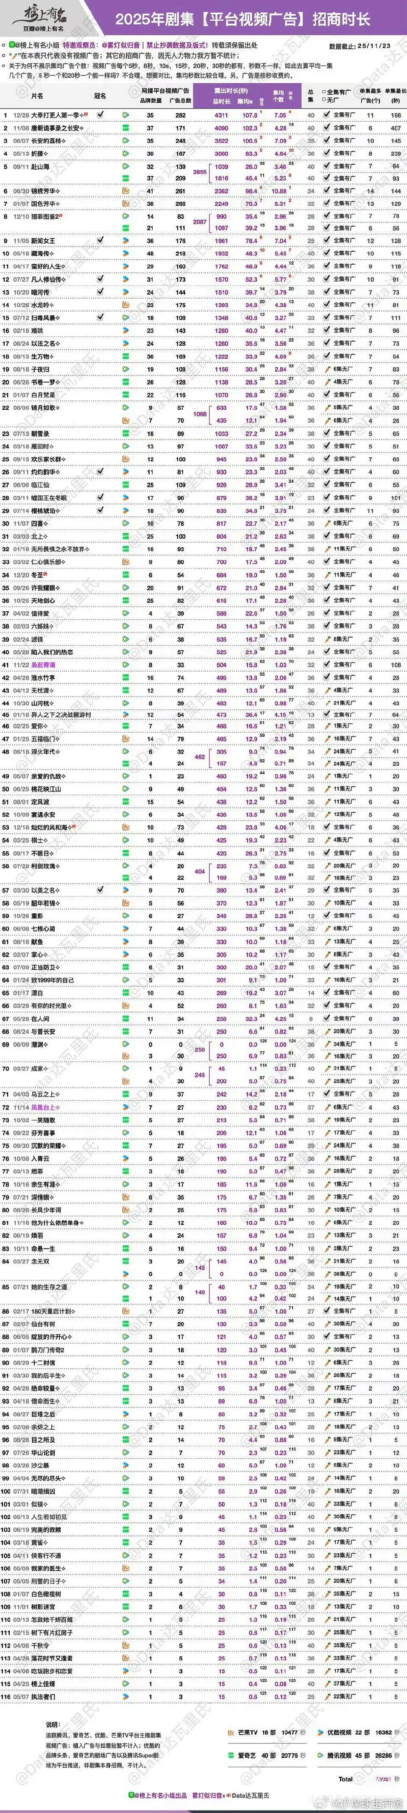407x1813 pixels.
Task: Click the 说明 notes heading
Action: [53, 1724]
